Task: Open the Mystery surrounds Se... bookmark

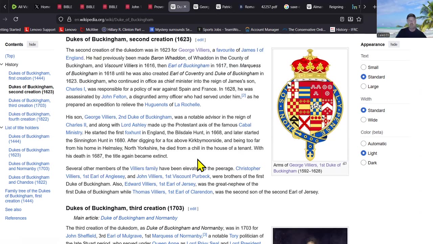Action: tap(171, 29)
